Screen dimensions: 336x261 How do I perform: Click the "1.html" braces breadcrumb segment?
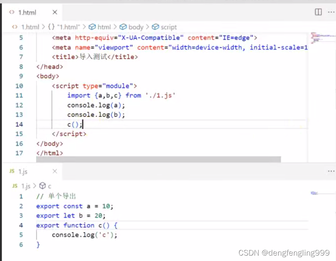click(x=64, y=27)
